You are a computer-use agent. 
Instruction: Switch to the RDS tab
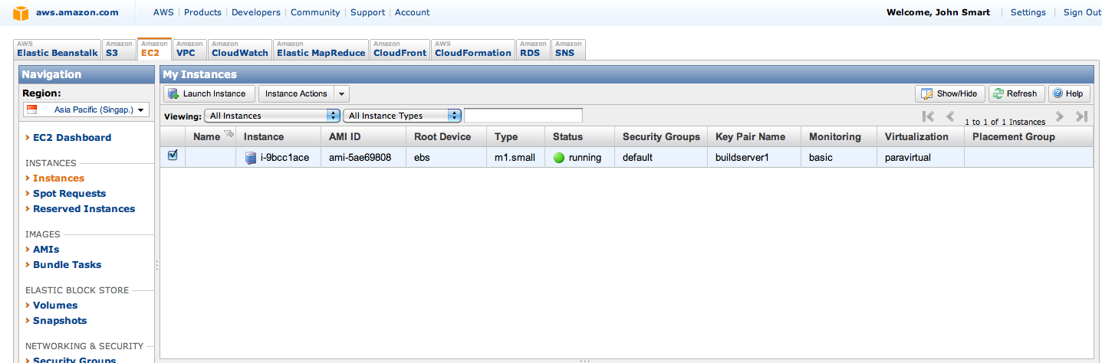coord(533,49)
